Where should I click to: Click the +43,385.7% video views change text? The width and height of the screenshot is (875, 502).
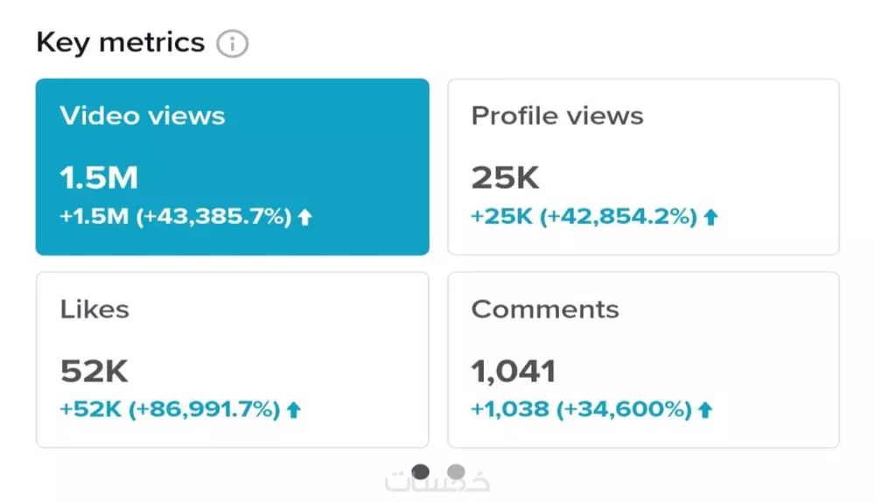(x=213, y=218)
